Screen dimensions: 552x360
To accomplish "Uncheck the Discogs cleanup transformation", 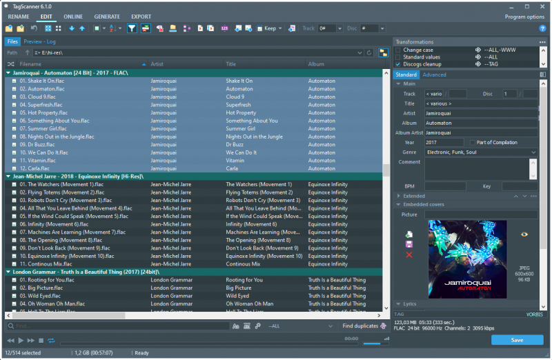I will (x=397, y=64).
